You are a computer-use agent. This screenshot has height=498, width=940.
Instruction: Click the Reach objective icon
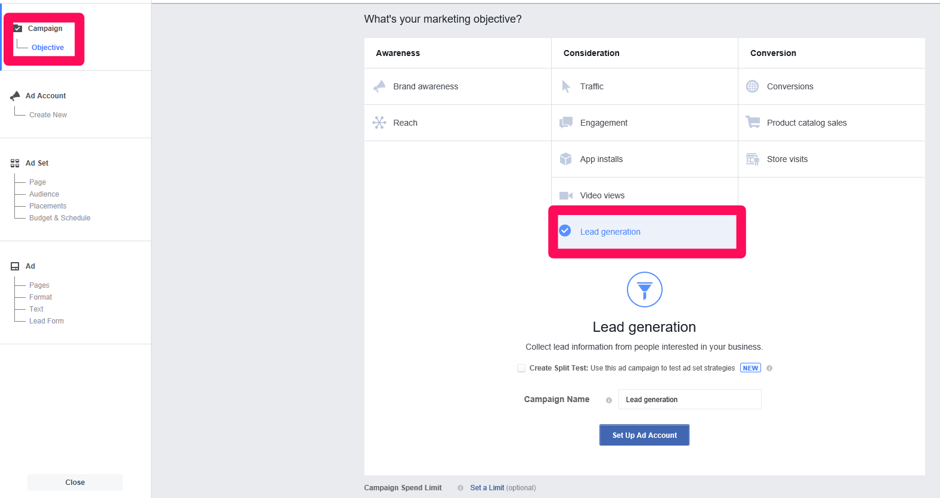[x=379, y=123]
